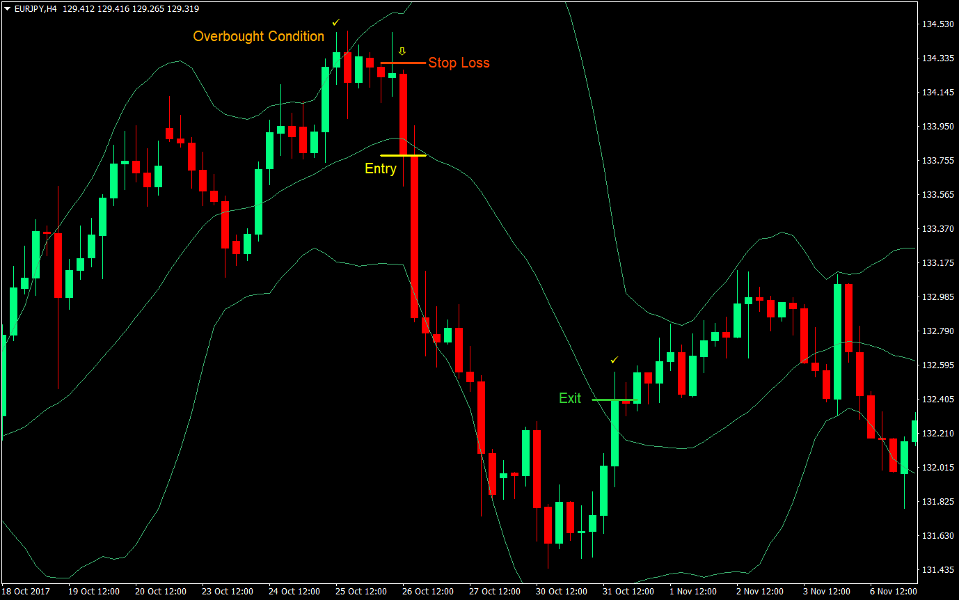Select the check mark above the Exit candle

pos(614,360)
